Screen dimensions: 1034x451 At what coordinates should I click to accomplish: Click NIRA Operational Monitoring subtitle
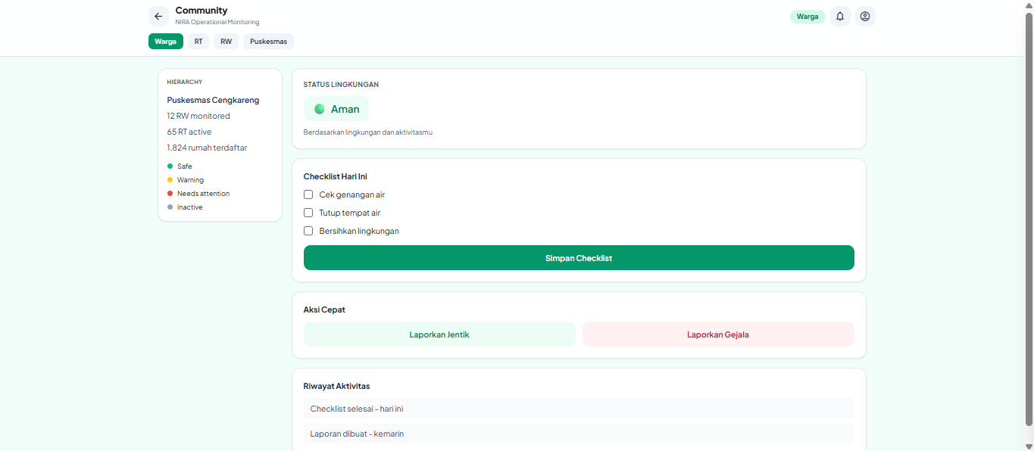point(217,22)
